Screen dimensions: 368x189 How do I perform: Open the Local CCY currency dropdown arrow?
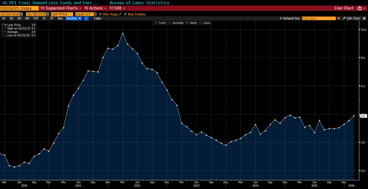96,14
